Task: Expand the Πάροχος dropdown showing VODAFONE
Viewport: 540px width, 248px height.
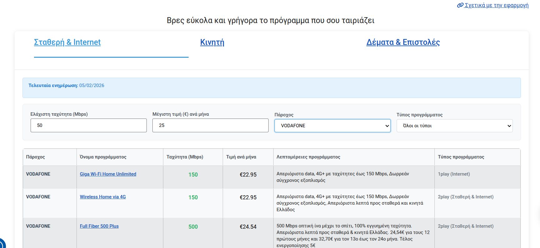Action: [x=332, y=126]
